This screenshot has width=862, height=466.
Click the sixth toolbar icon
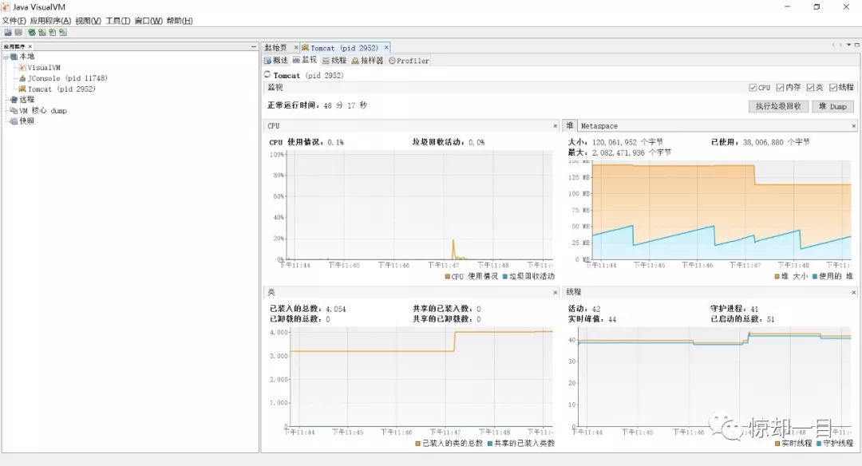pos(63,33)
